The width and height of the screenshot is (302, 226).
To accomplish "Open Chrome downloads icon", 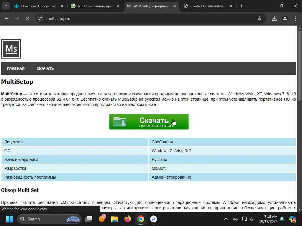I will click(274, 19).
